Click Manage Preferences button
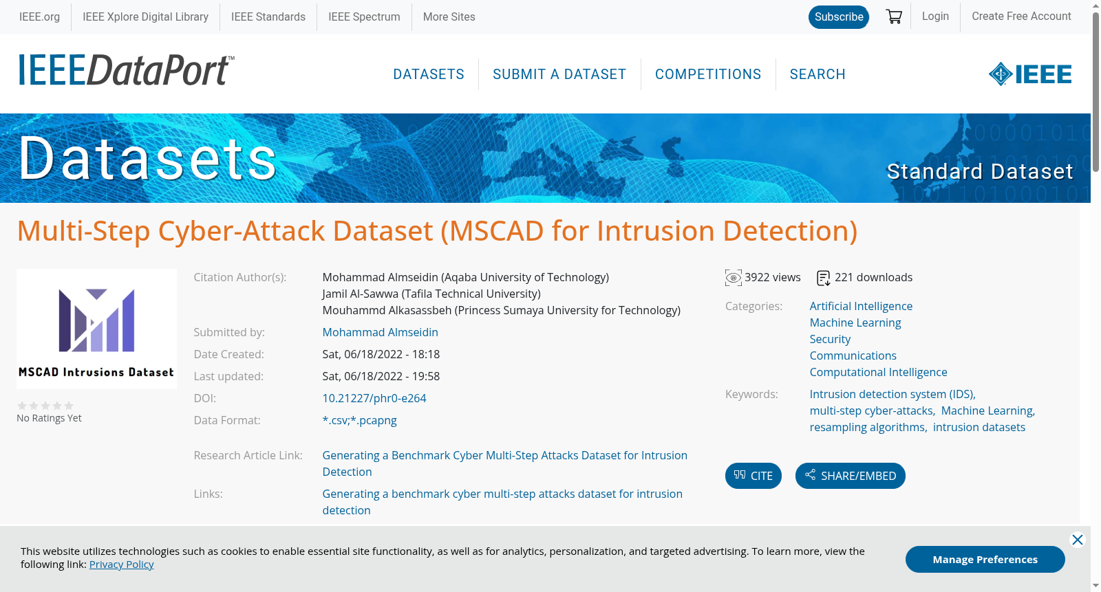 click(985, 559)
